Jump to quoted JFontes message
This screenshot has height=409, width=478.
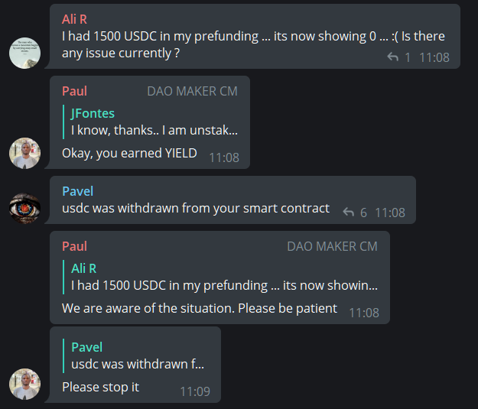[154, 122]
